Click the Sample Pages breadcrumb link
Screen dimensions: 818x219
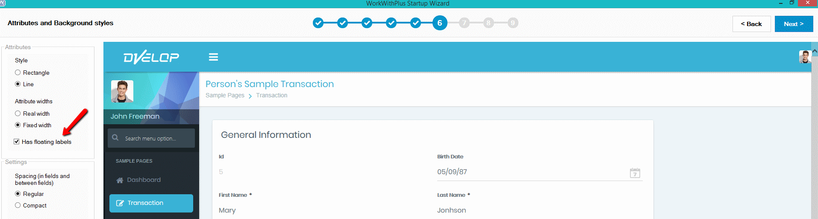pos(225,96)
